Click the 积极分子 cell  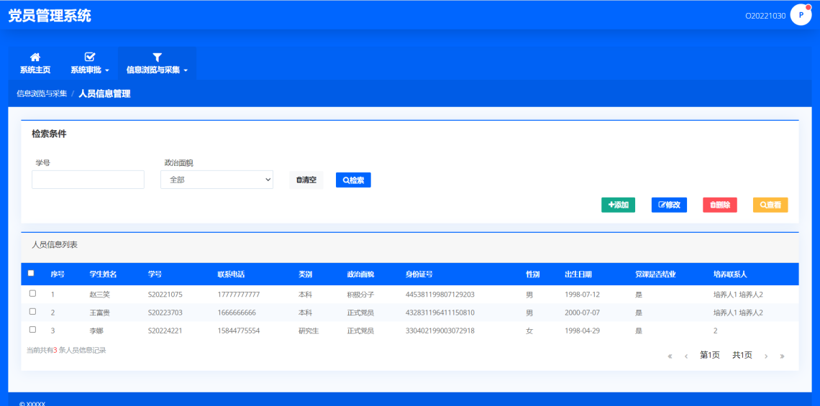pos(360,295)
